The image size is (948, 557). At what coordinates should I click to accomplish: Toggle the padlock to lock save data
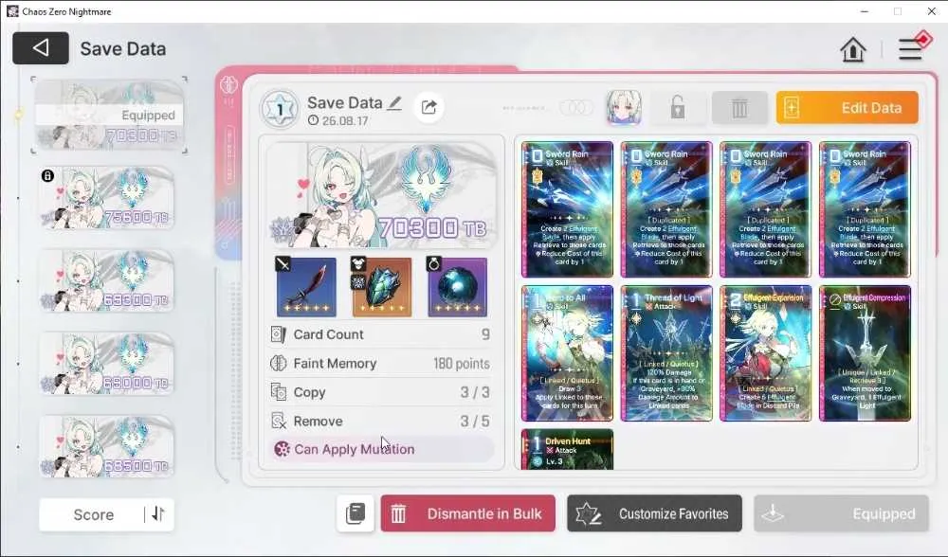678,108
